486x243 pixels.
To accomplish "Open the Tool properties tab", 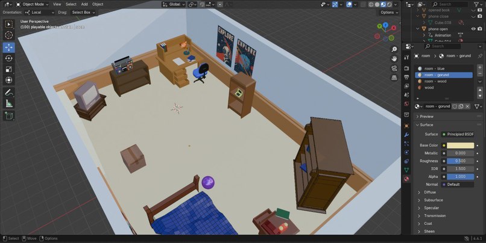I will [x=406, y=58].
